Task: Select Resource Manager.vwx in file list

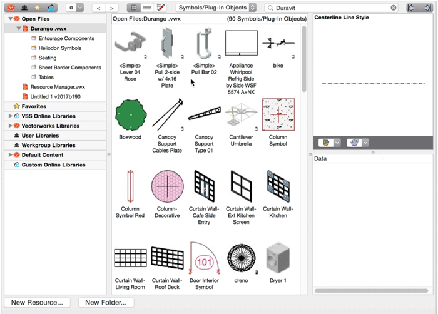Action: [56, 87]
